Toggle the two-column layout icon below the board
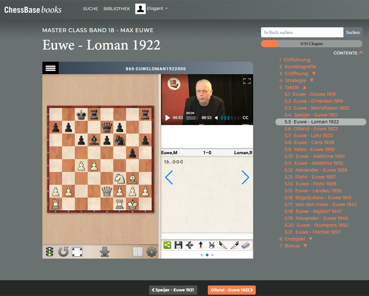This screenshot has height=296, width=369. click(x=137, y=251)
